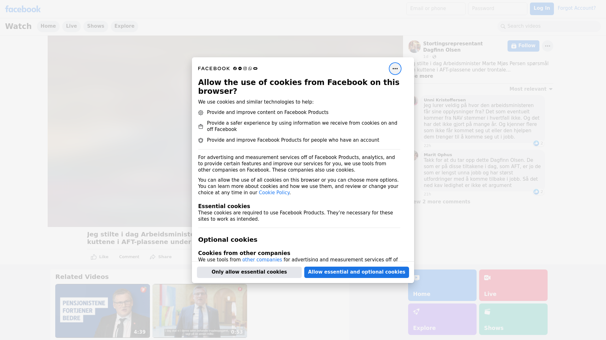Click the Cookies from other companies heading
This screenshot has width=606, height=340.
[x=244, y=253]
